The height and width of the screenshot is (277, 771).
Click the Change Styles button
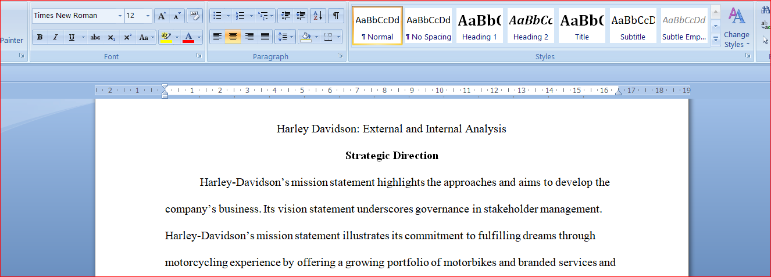737,28
